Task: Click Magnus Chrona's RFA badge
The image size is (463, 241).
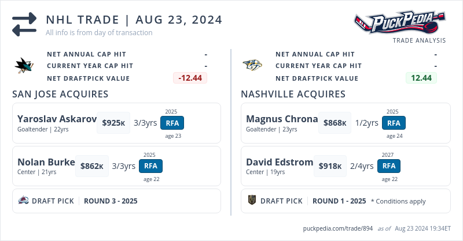Action: coord(394,123)
